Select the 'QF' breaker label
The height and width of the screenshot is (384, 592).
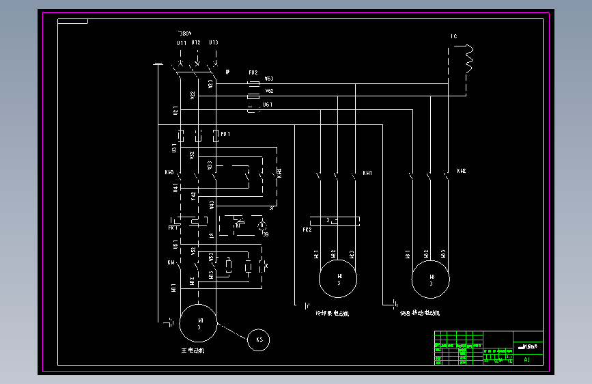[x=227, y=72]
